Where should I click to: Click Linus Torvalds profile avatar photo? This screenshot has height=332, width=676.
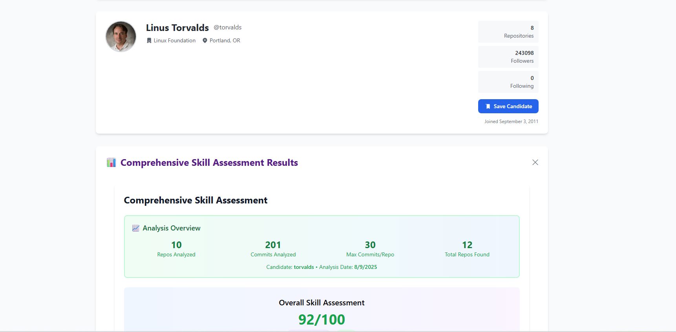coord(121,36)
